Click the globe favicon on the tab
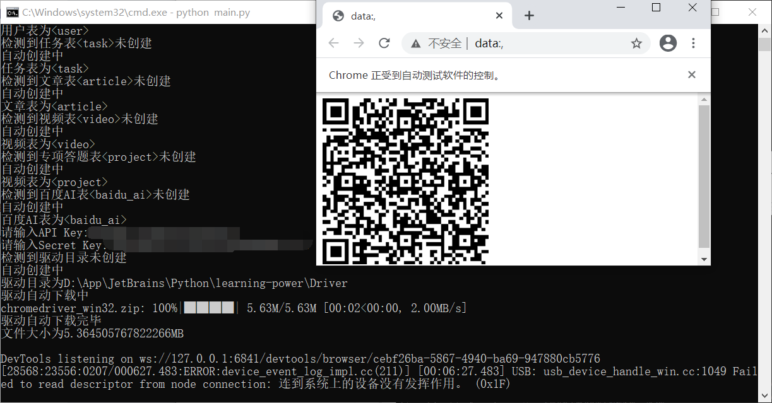 coord(338,16)
